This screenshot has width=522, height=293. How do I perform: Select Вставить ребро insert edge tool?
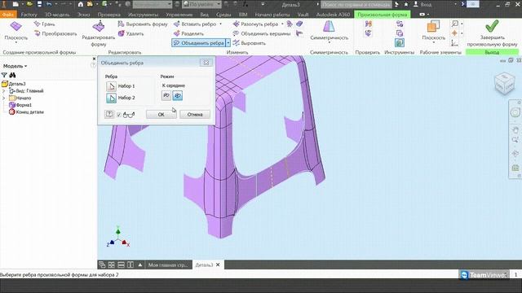[x=195, y=24]
